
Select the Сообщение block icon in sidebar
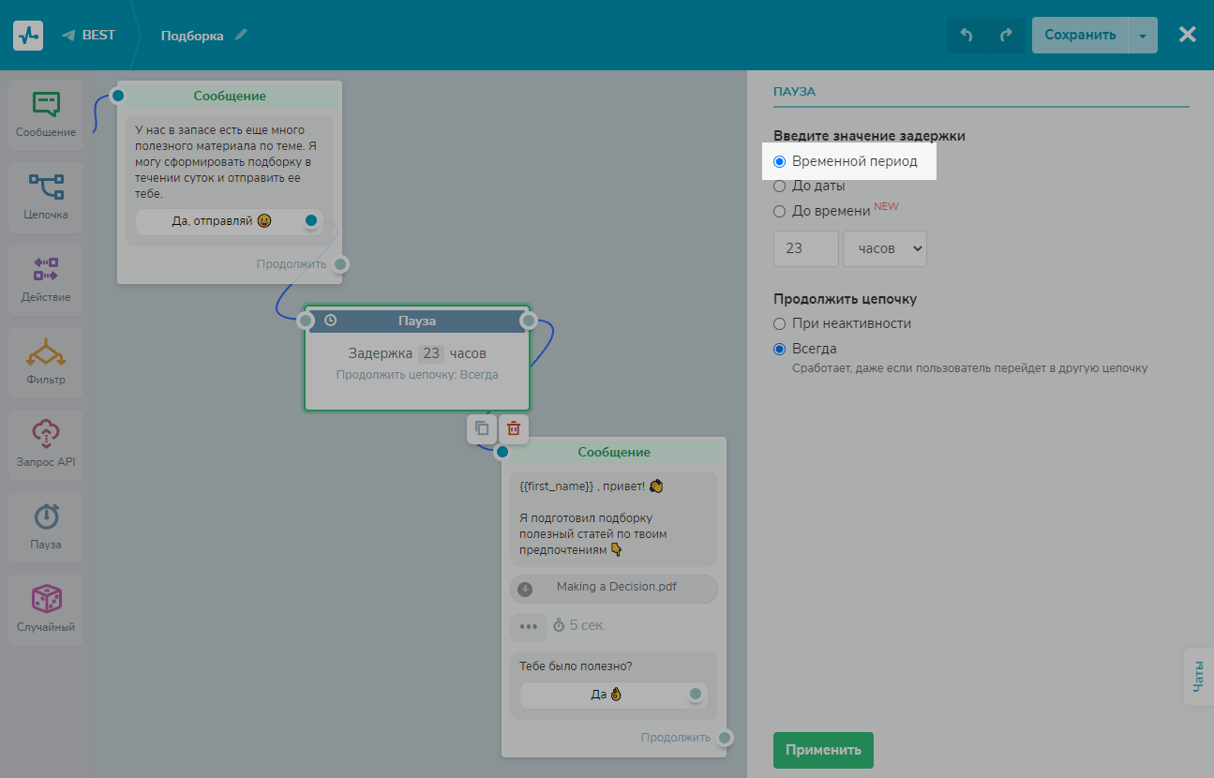tap(46, 105)
